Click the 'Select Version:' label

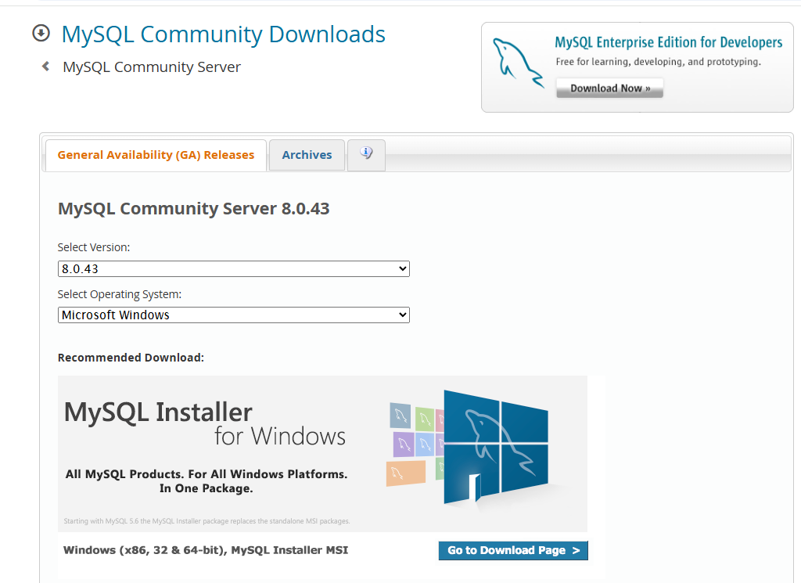(x=94, y=247)
